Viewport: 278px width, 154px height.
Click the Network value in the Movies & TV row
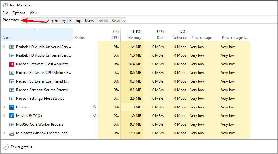[x=180, y=116]
